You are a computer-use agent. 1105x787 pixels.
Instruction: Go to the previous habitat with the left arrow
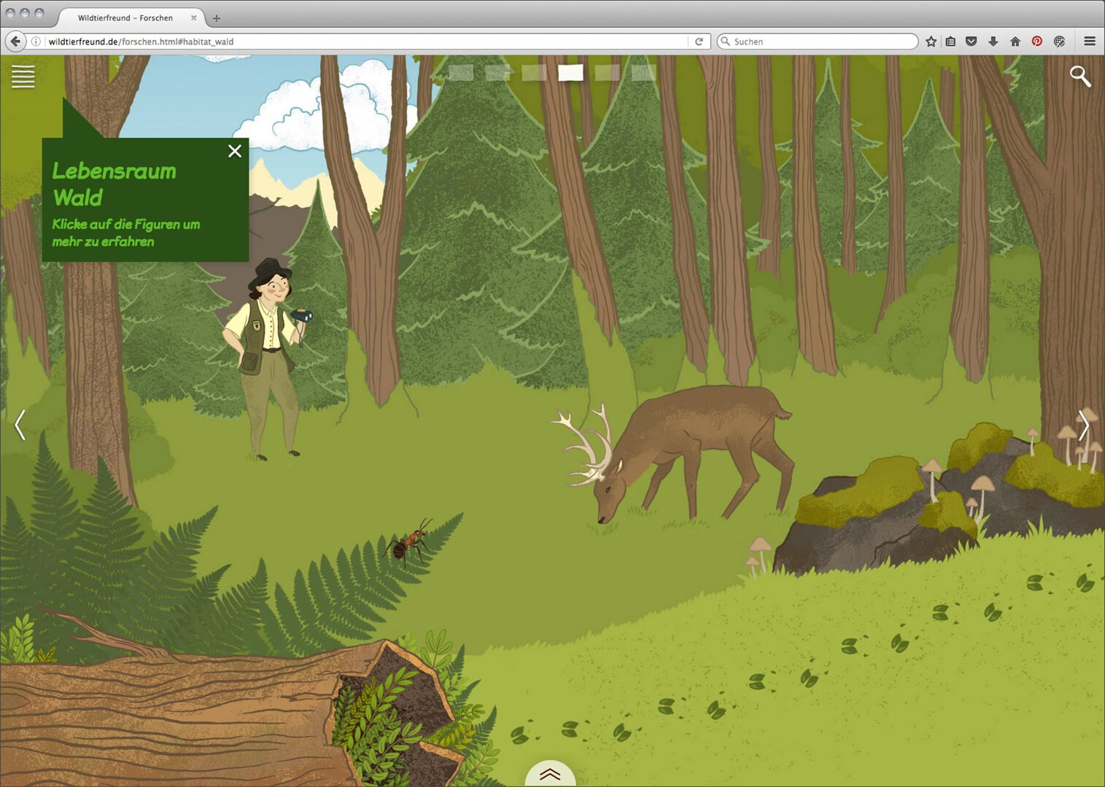[x=20, y=425]
